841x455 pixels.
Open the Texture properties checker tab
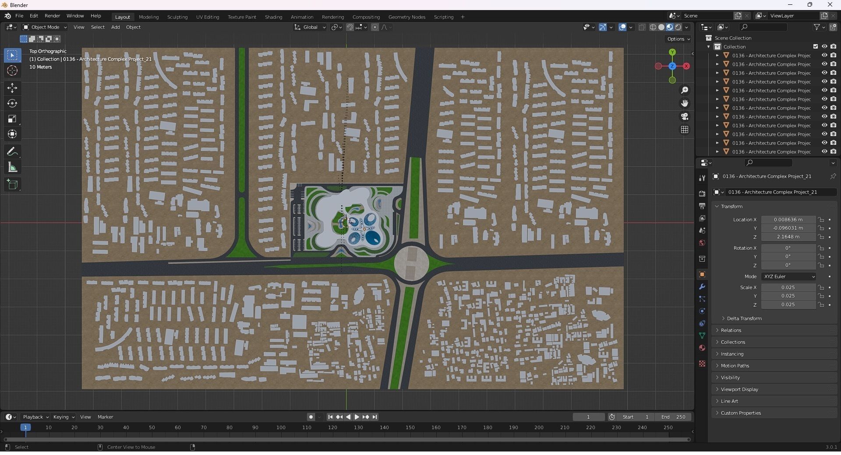(702, 364)
